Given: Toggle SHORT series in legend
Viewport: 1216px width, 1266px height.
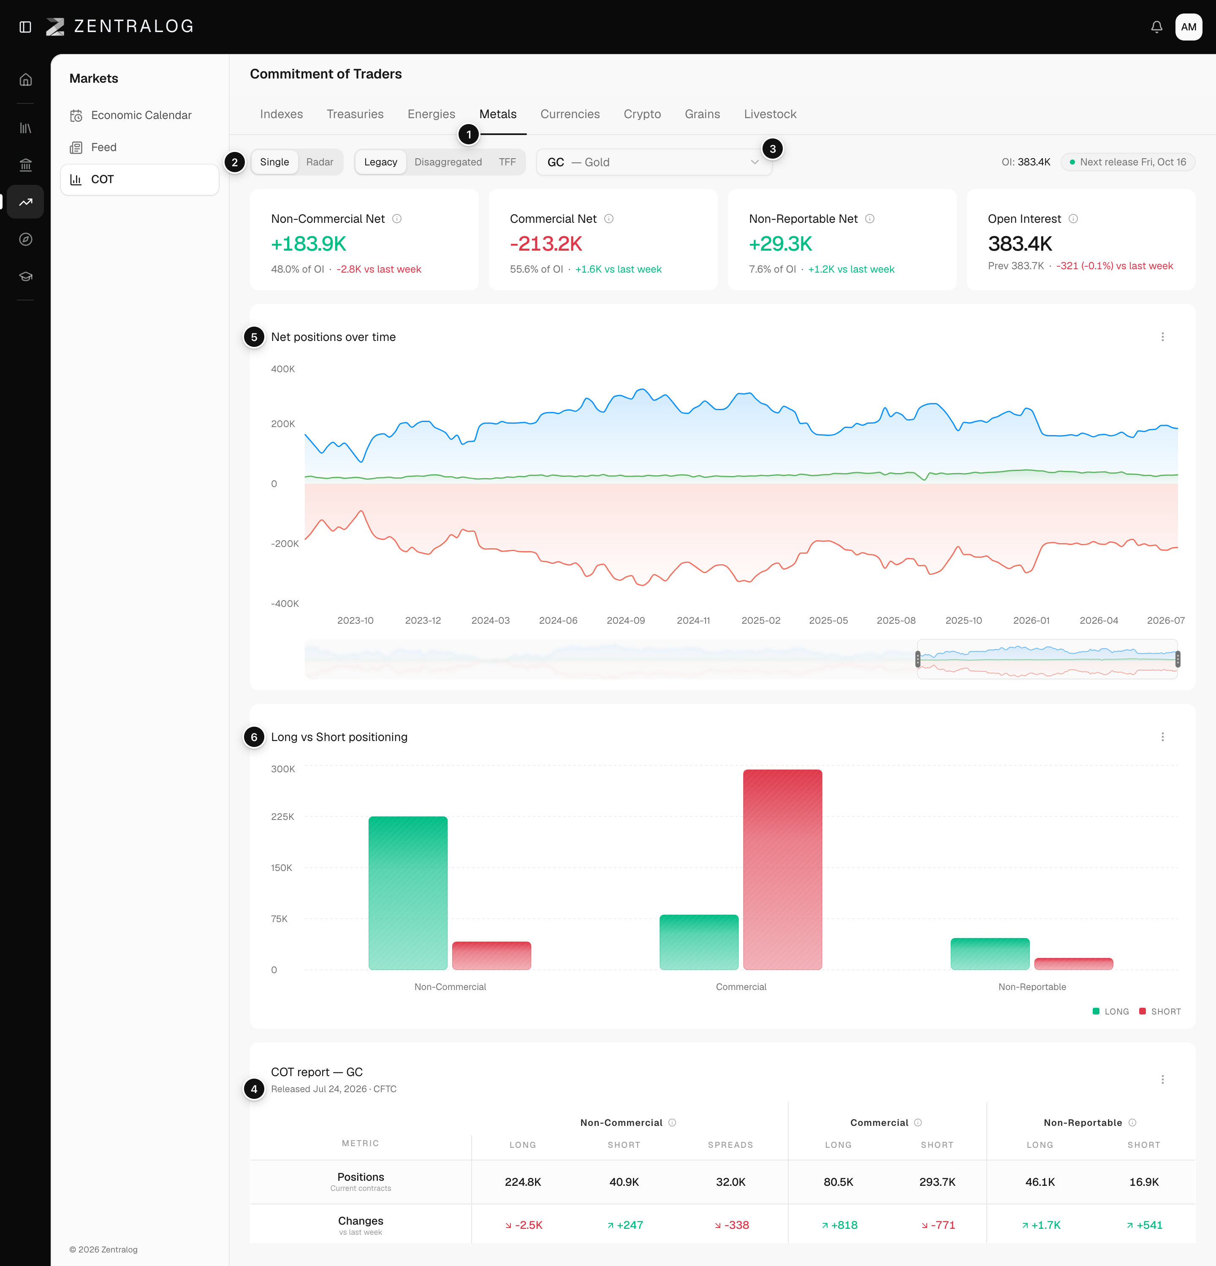Looking at the screenshot, I should [1160, 1012].
